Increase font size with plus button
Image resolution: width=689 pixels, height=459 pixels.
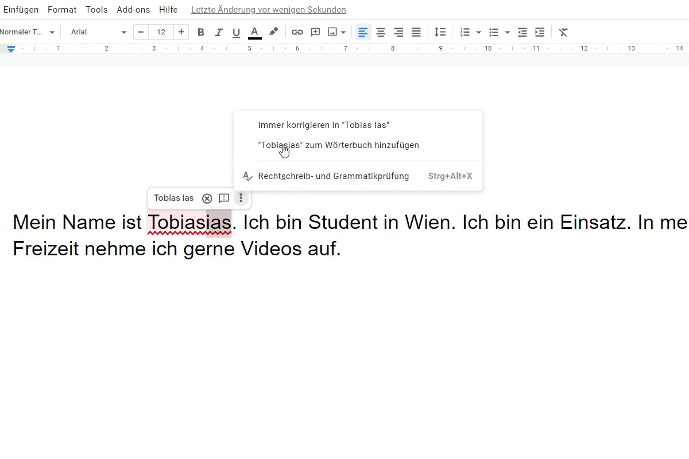pyautogui.click(x=181, y=32)
